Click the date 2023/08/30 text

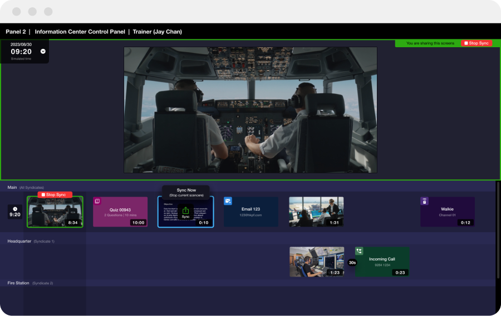coord(21,44)
